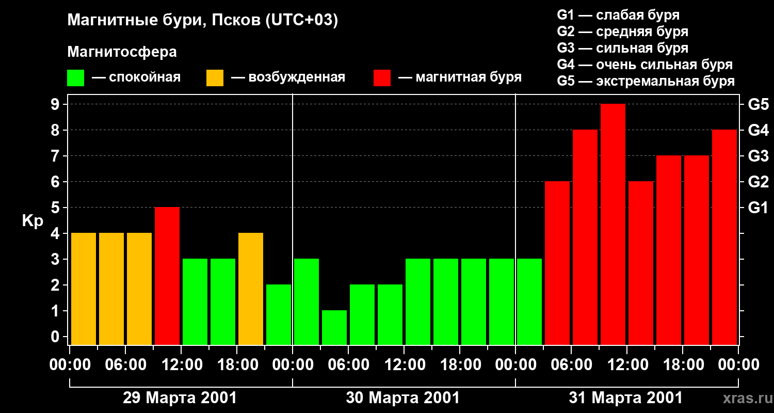Click the 'G2 — средняя буря' legend line
774x413 pixels.
622,31
